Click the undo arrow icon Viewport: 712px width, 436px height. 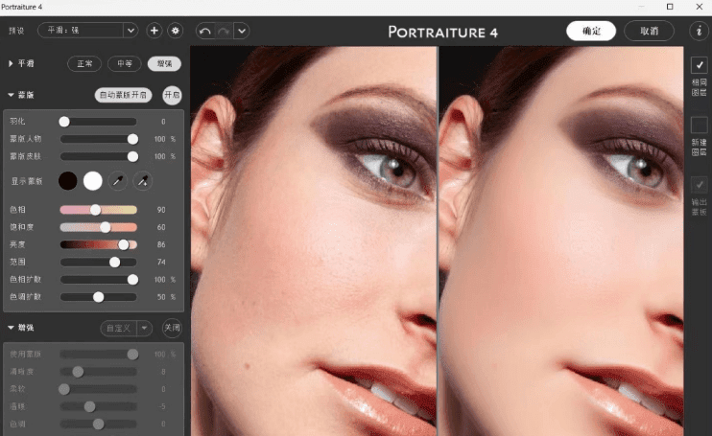pyautogui.click(x=204, y=31)
